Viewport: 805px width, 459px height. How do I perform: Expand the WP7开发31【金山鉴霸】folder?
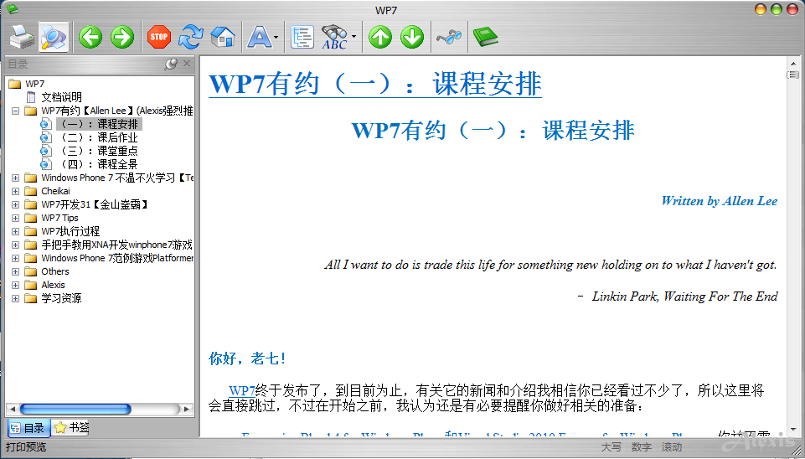[15, 204]
